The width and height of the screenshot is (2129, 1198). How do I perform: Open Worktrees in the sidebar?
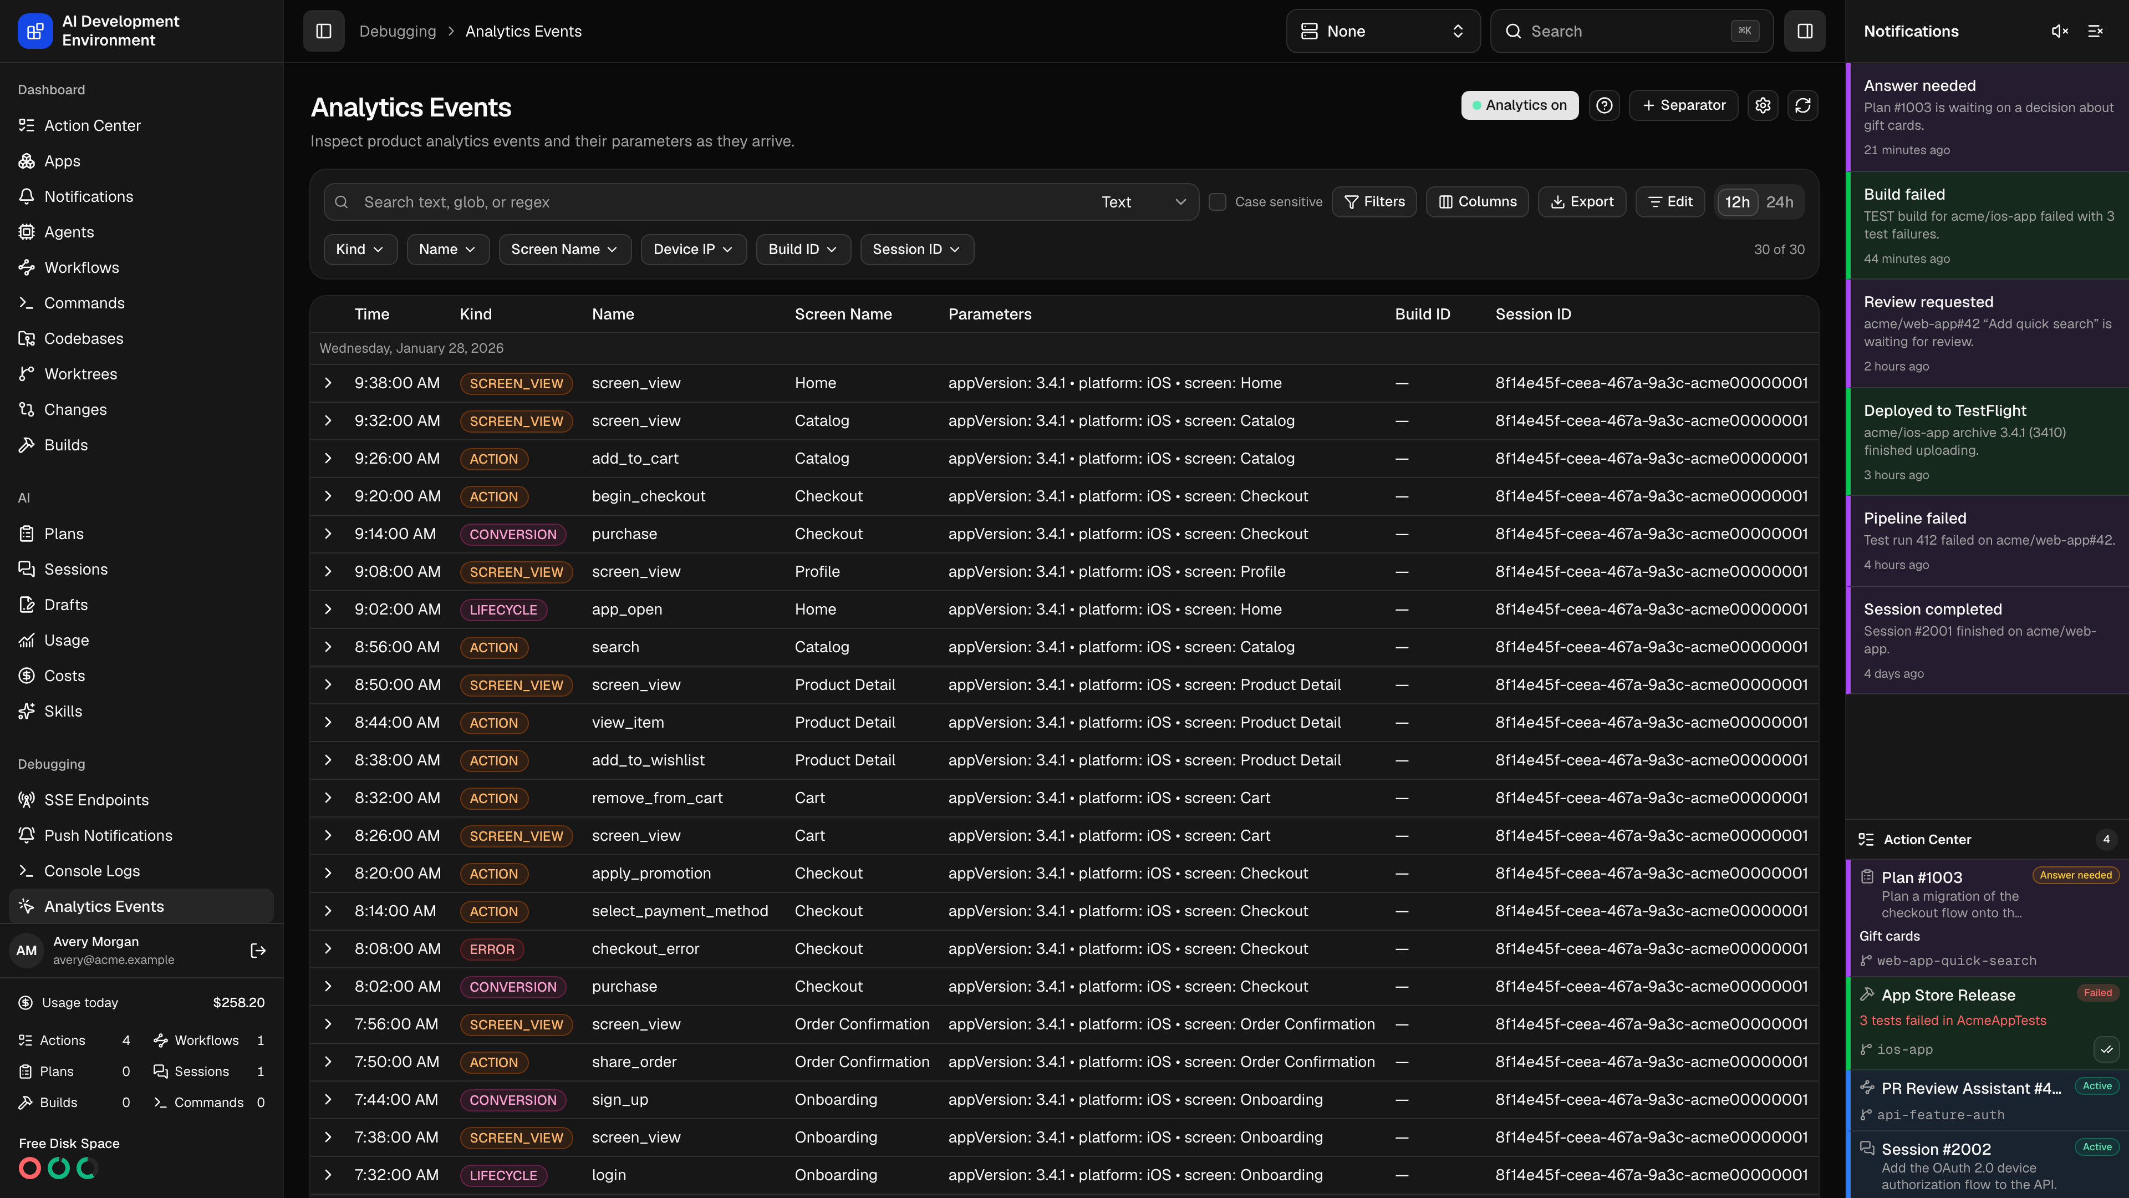(x=141, y=374)
